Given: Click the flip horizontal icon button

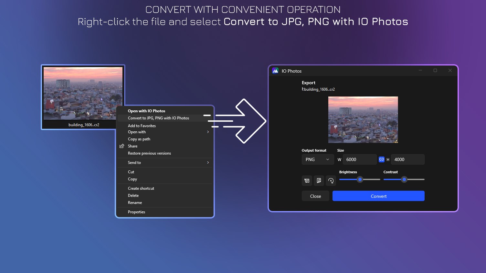Looking at the screenshot, I should point(307,181).
